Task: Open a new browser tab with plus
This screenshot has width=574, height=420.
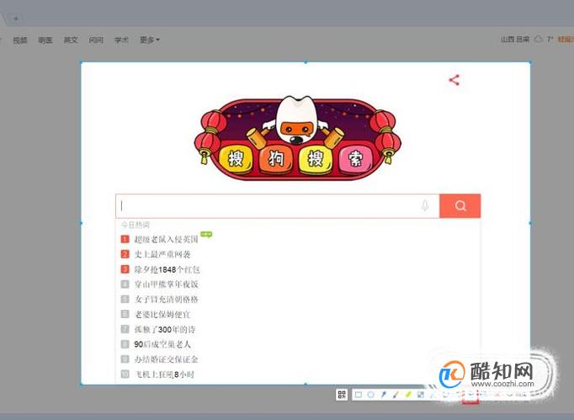Action: pyautogui.click(x=16, y=19)
